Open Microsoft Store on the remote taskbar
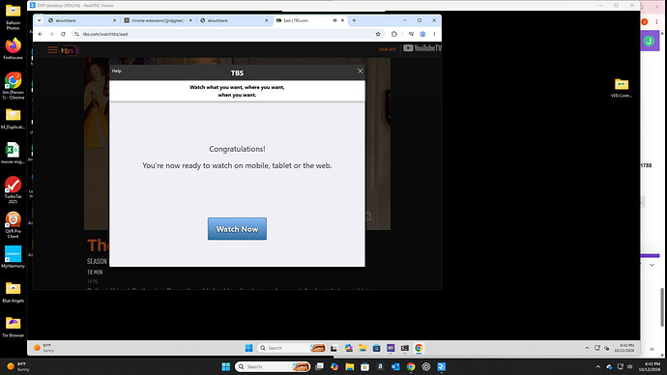 pos(376,348)
